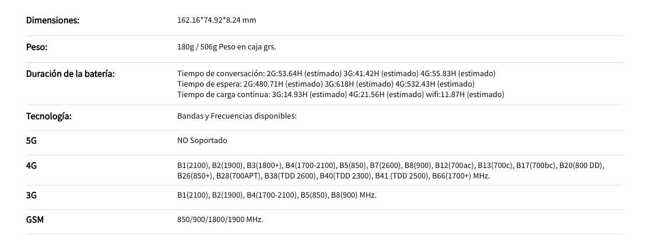Click the 3G bands list ending in B8(900) MHz

[x=277, y=195]
